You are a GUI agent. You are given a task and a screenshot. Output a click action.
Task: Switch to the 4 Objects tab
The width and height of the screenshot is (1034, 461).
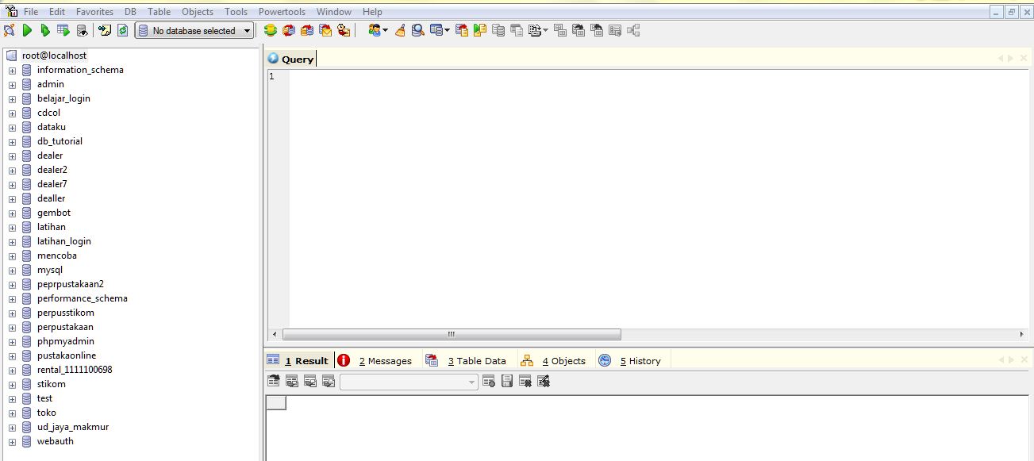[x=554, y=361]
